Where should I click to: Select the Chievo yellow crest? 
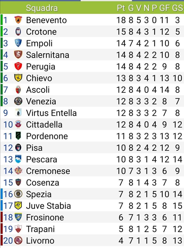[18, 78]
